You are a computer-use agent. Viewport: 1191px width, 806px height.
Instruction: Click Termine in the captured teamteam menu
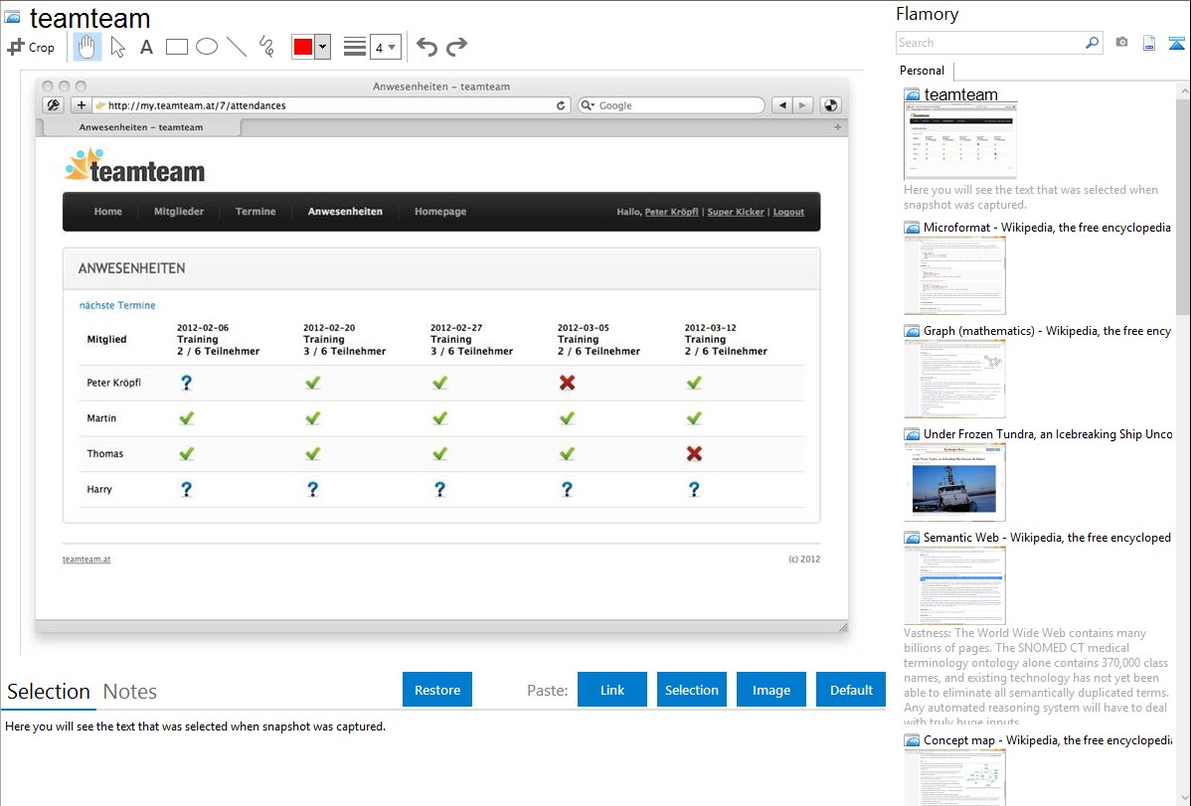[255, 212]
